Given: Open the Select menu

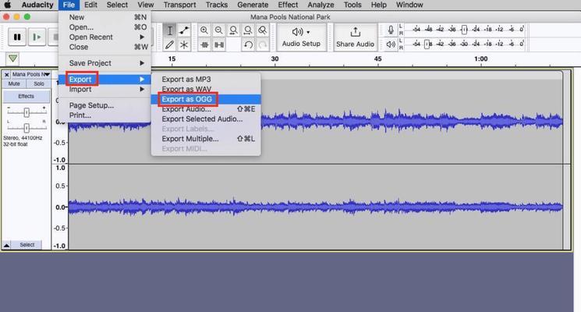Looking at the screenshot, I should [117, 5].
